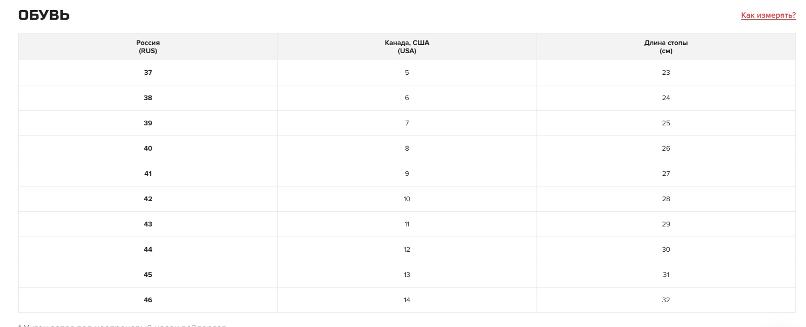This screenshot has width=806, height=327.
Task: Click Russian size 38 cell
Action: (148, 98)
